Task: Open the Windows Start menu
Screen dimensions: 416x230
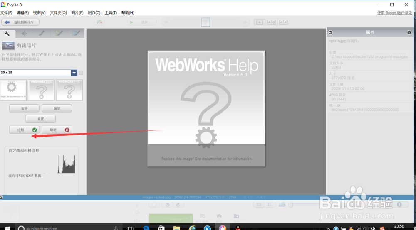Action: coord(7,228)
